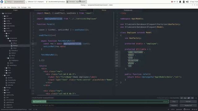The height and width of the screenshot is (111, 198).
Task: Click the volume speaker tray icon
Action: point(187,2)
